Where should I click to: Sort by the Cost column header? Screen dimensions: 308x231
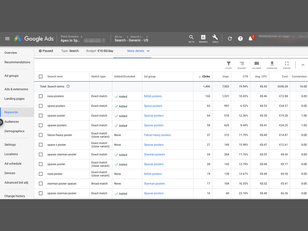pos(285,76)
